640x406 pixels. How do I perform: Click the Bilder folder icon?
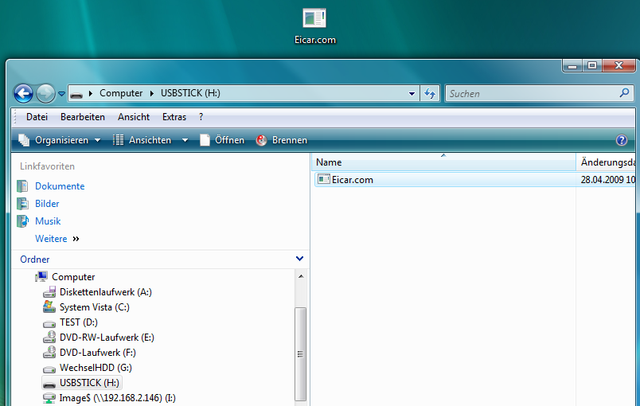(22, 204)
